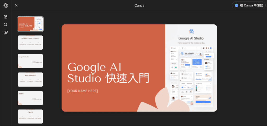The width and height of the screenshot is (267, 126).
Task: Select the sixth slide thumbnail at the bottom
Action: tap(30, 116)
